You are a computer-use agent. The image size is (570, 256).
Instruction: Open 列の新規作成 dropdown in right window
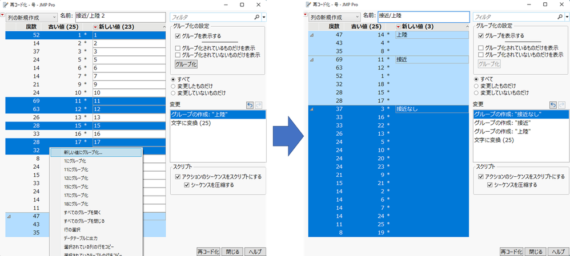[335, 18]
